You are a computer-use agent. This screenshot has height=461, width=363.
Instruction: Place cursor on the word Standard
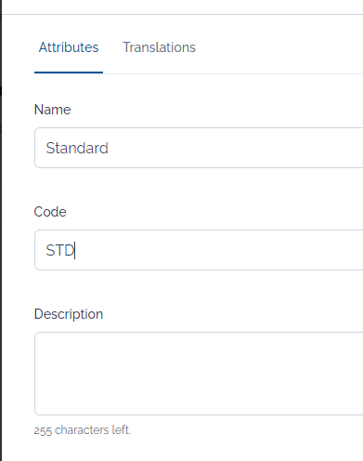pyautogui.click(x=77, y=148)
